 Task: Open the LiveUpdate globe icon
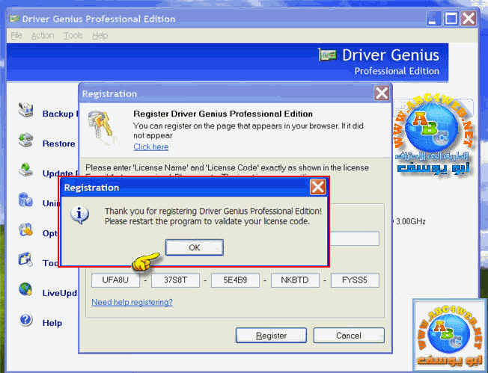click(x=26, y=291)
